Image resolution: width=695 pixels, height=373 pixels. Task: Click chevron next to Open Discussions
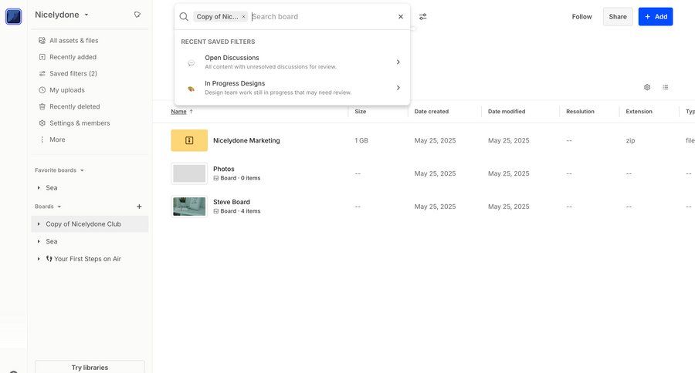398,62
